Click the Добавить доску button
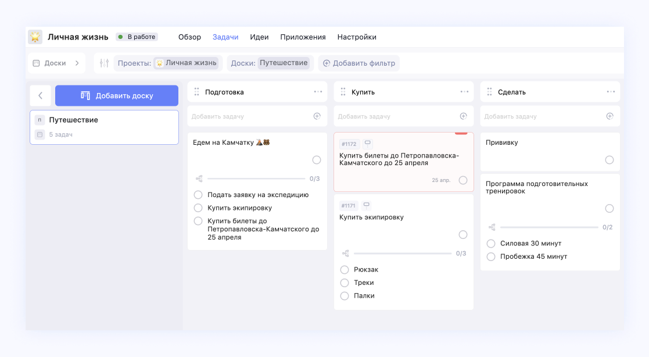Viewport: 649px width, 357px height. 117,96
